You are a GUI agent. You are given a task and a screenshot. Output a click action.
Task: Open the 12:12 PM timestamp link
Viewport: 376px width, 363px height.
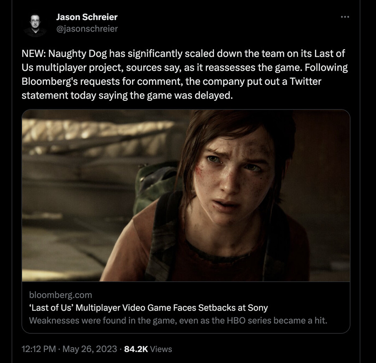pos(38,349)
